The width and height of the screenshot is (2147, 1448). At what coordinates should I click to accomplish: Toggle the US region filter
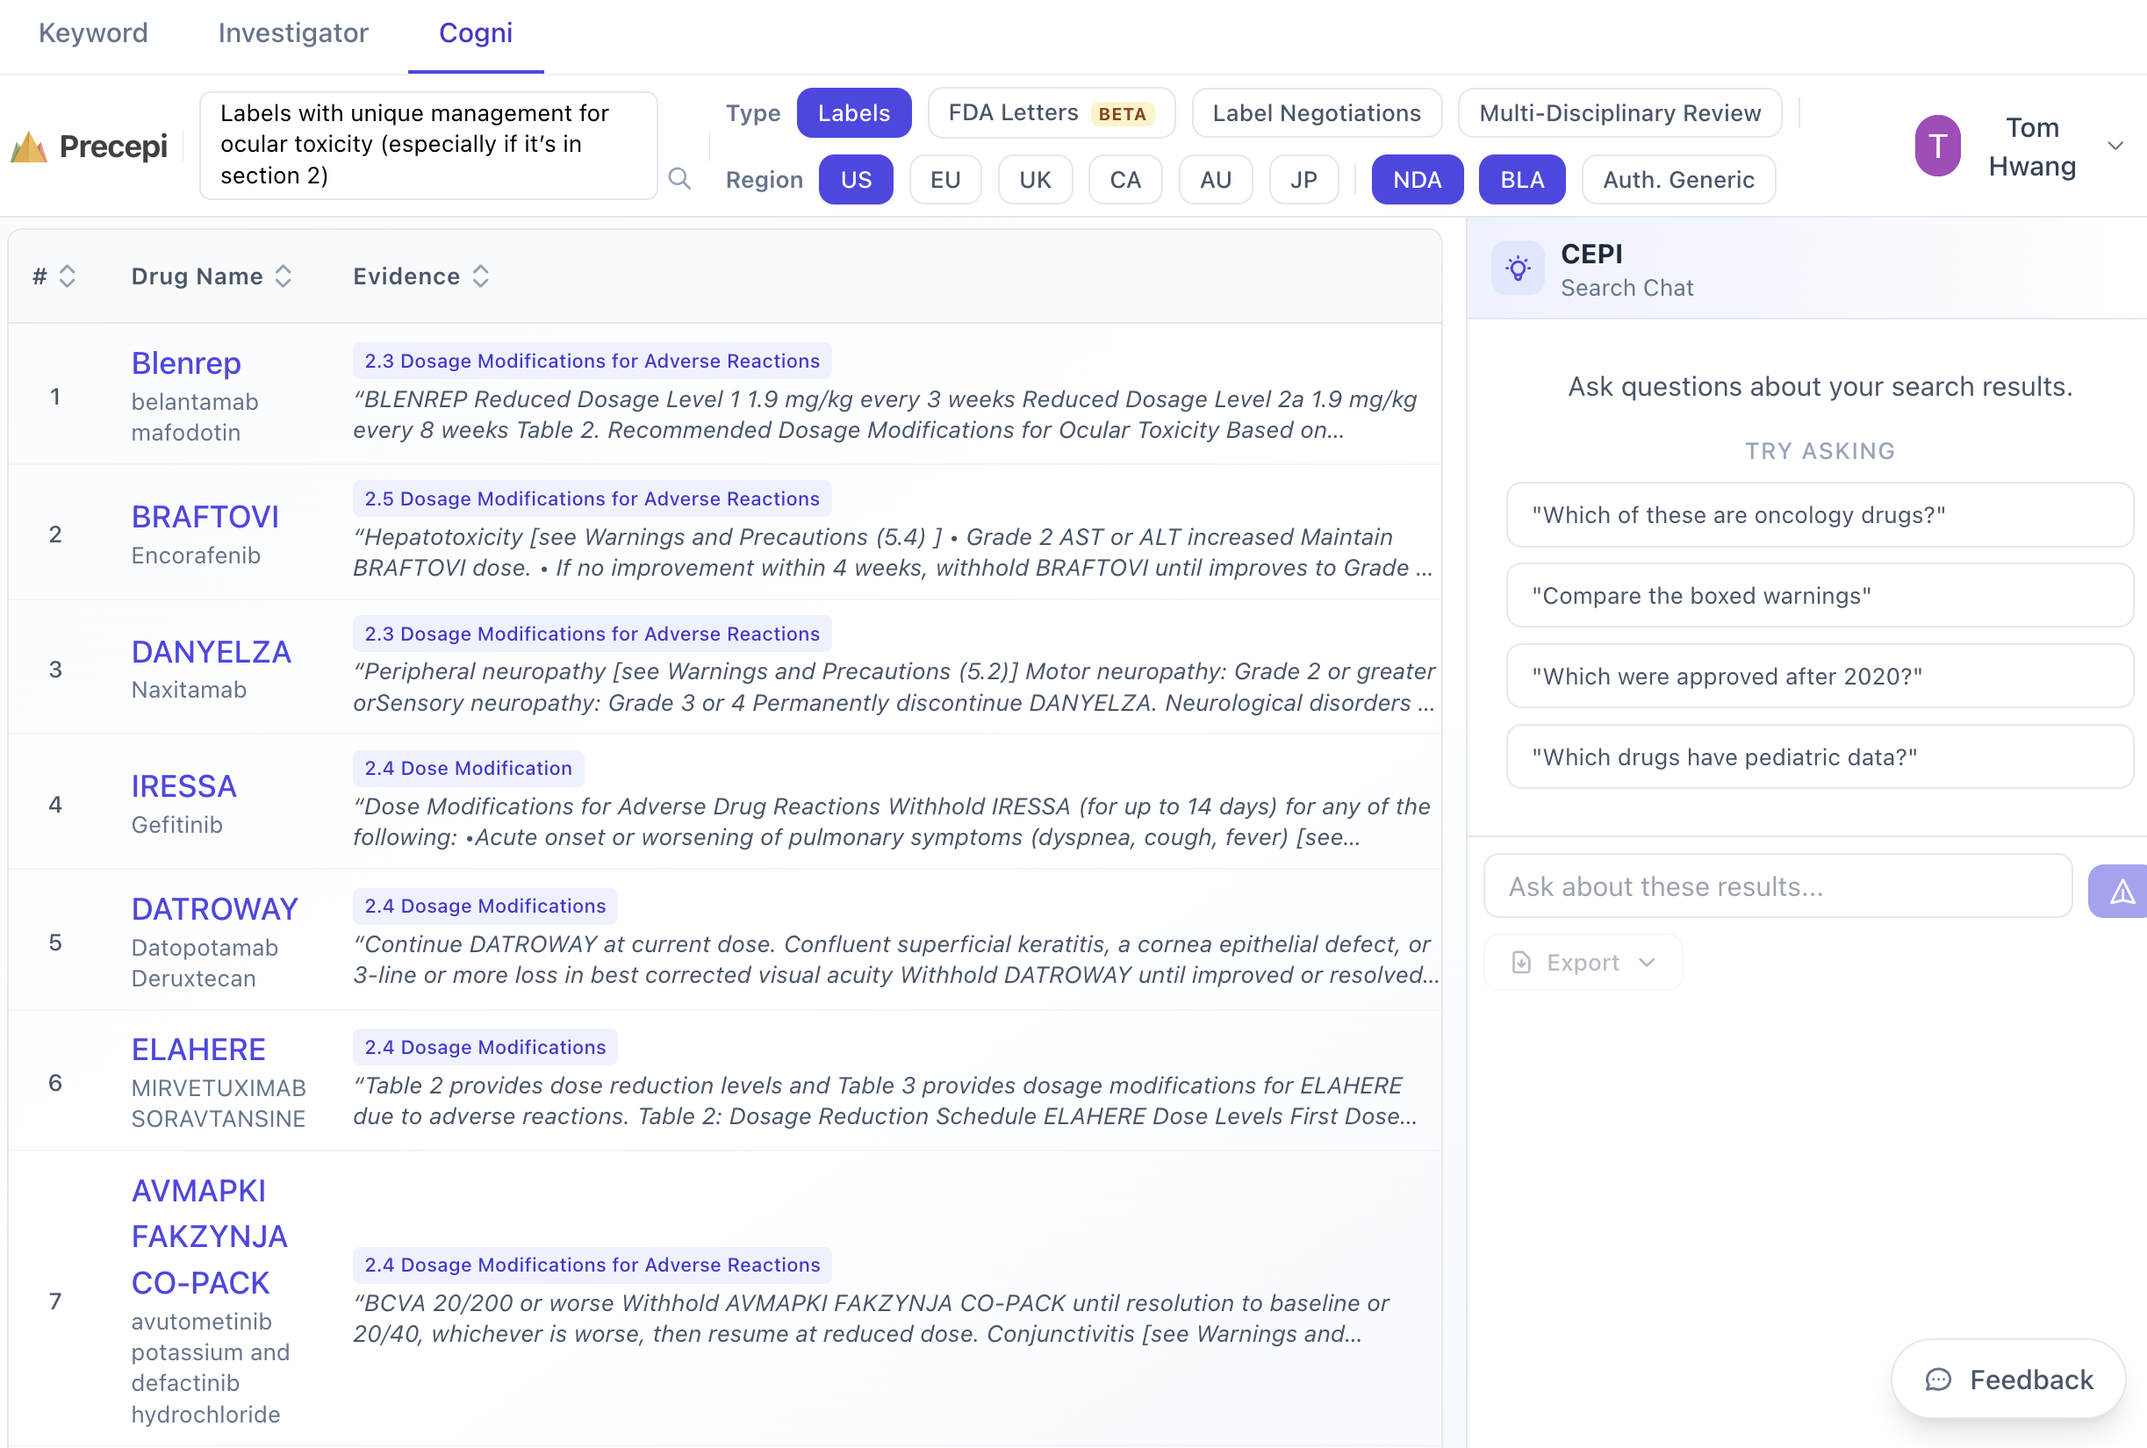(856, 179)
